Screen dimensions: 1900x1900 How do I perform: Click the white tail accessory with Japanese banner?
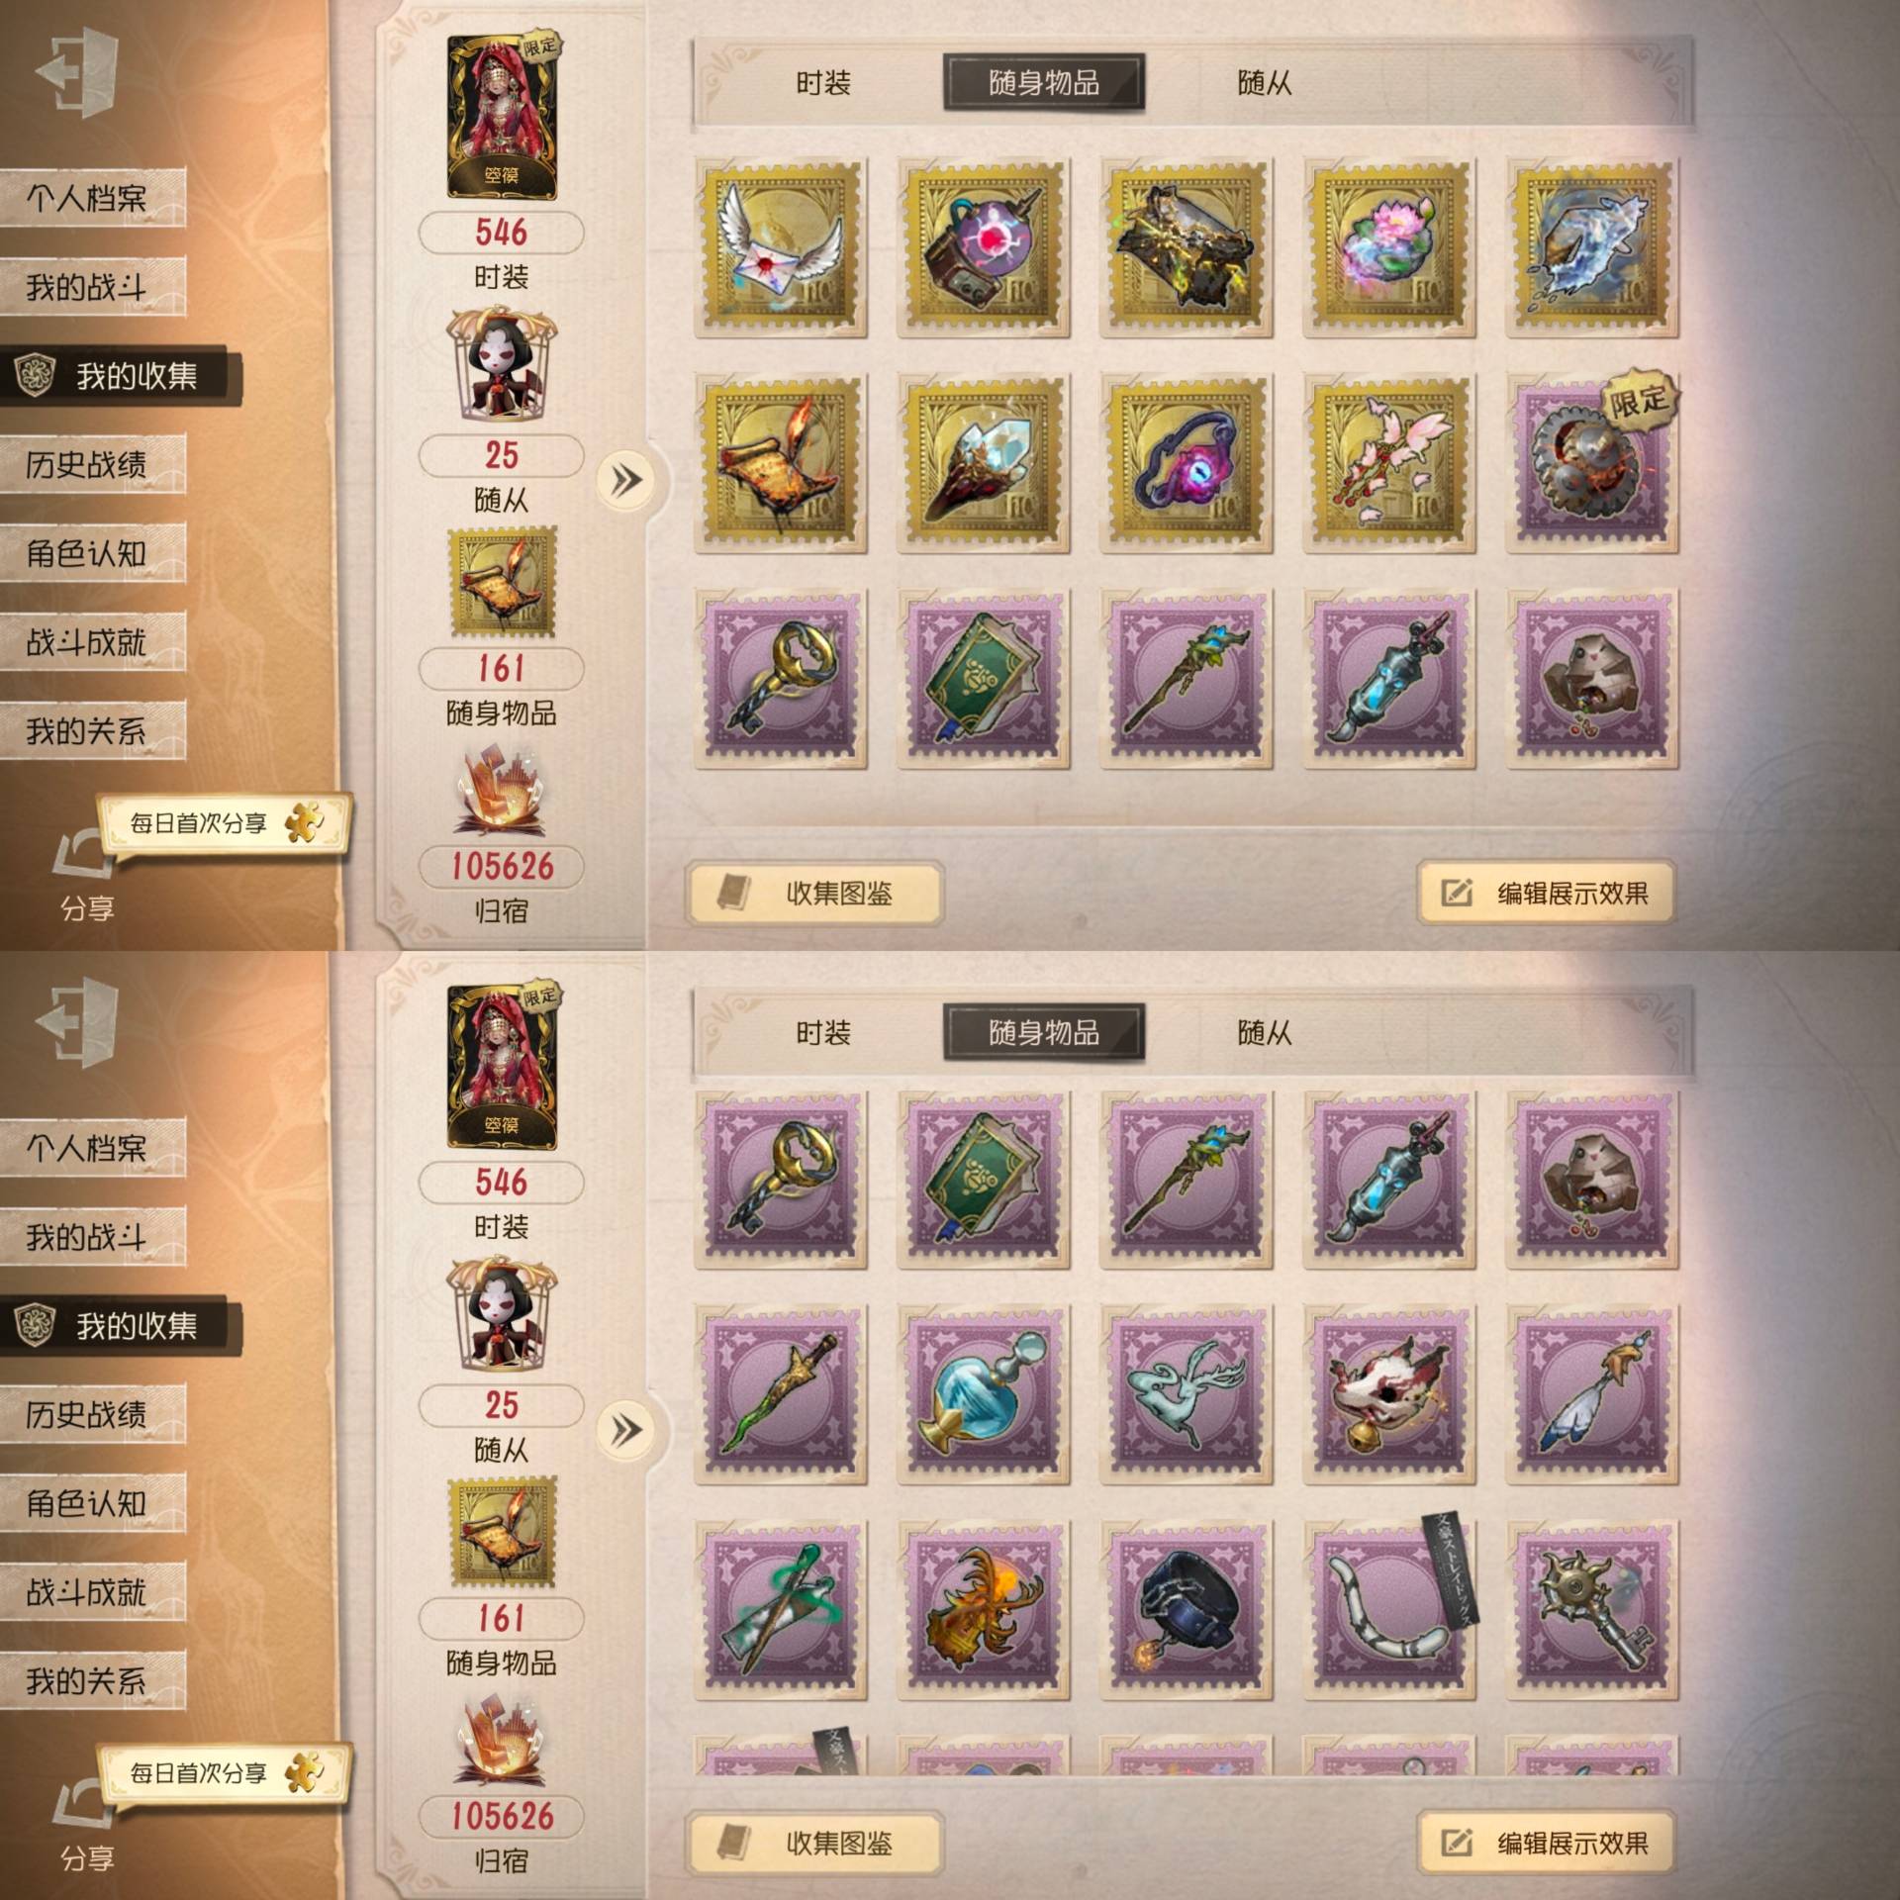tap(1389, 1611)
